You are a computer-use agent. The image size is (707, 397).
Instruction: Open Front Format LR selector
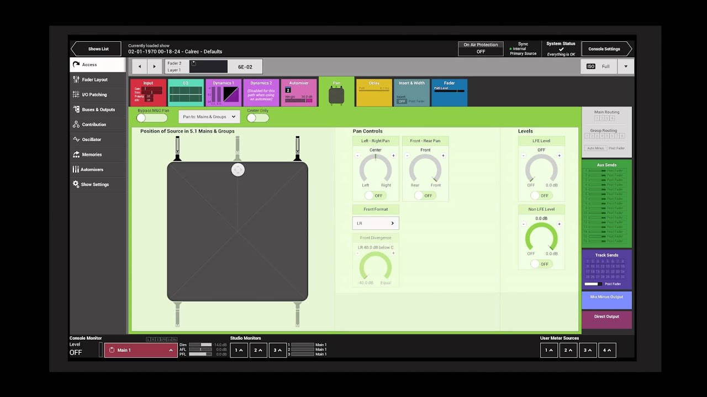376,223
